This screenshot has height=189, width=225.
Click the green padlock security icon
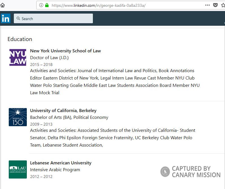[x=47, y=5]
